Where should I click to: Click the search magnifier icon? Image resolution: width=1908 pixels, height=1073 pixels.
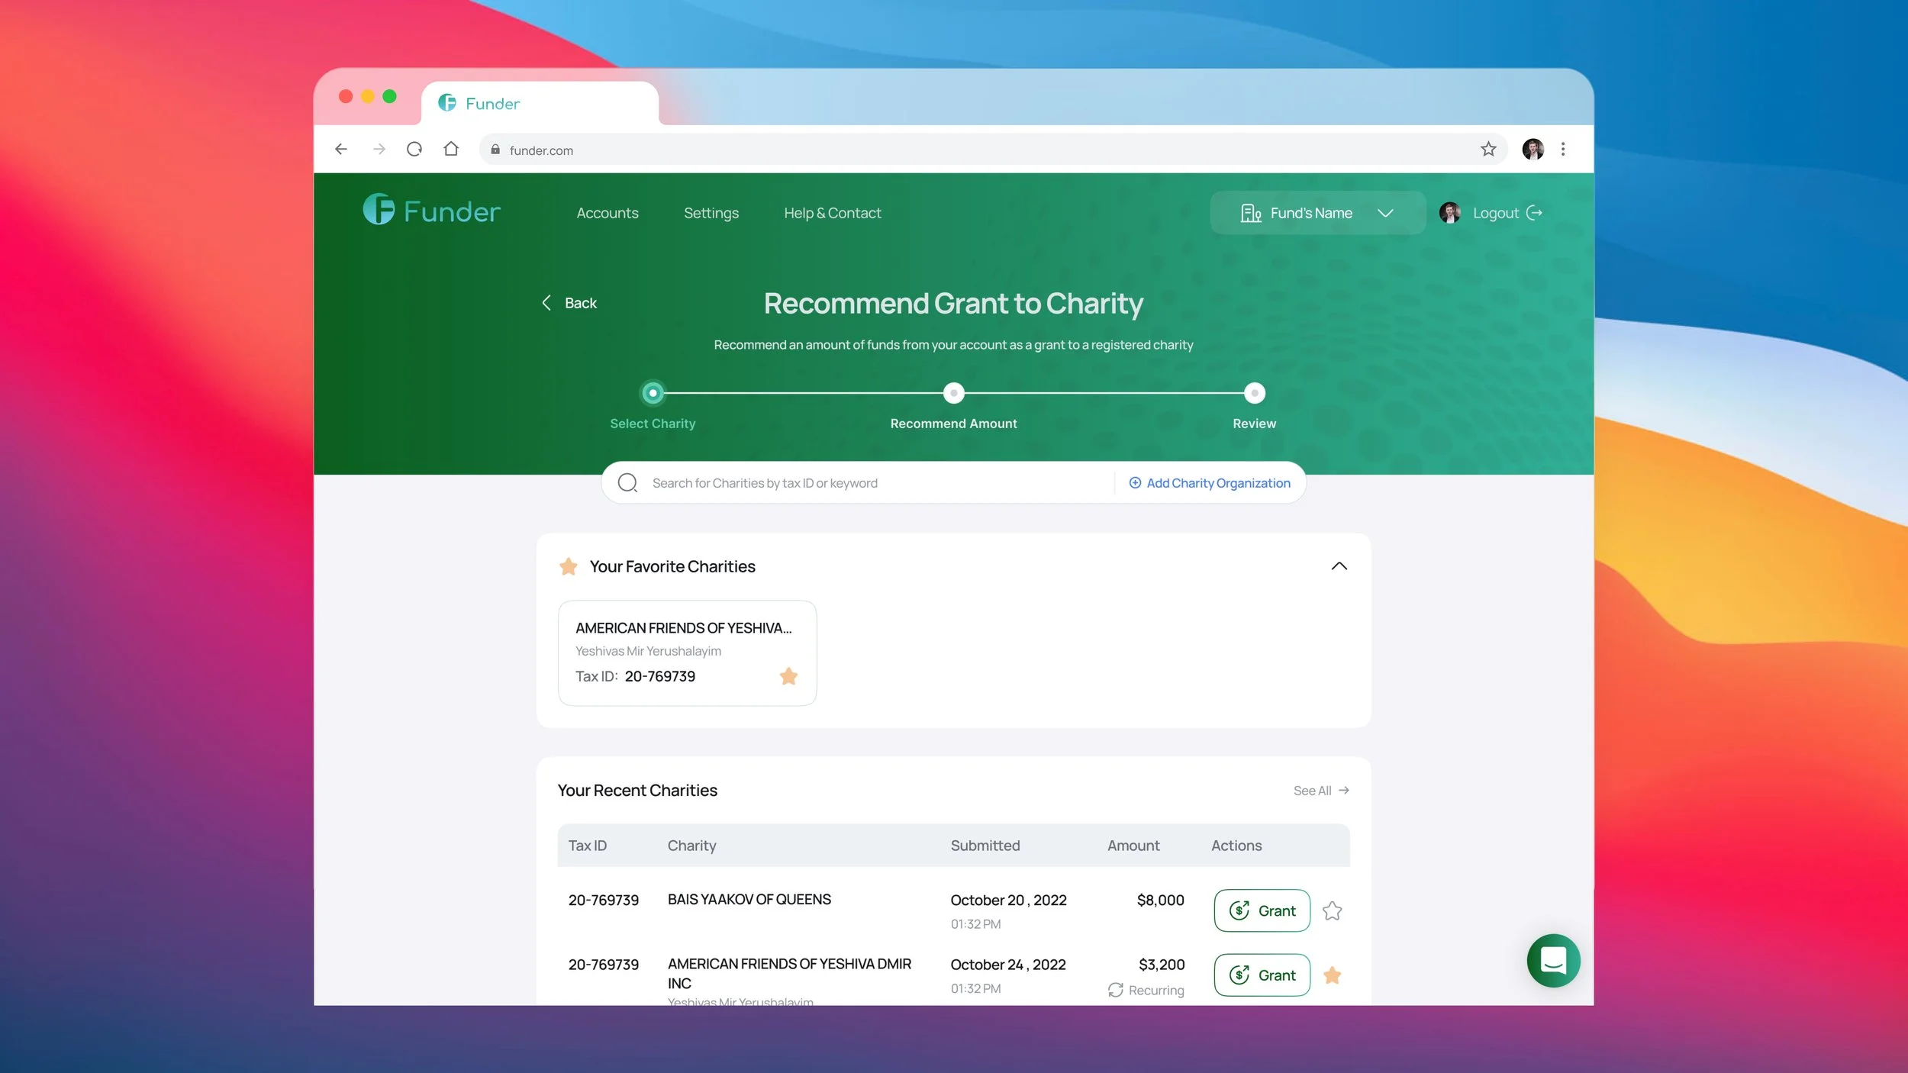click(x=627, y=483)
